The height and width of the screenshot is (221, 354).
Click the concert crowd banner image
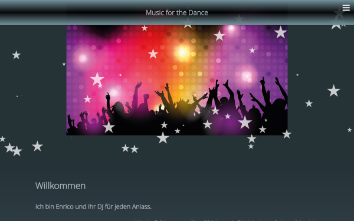tap(177, 80)
